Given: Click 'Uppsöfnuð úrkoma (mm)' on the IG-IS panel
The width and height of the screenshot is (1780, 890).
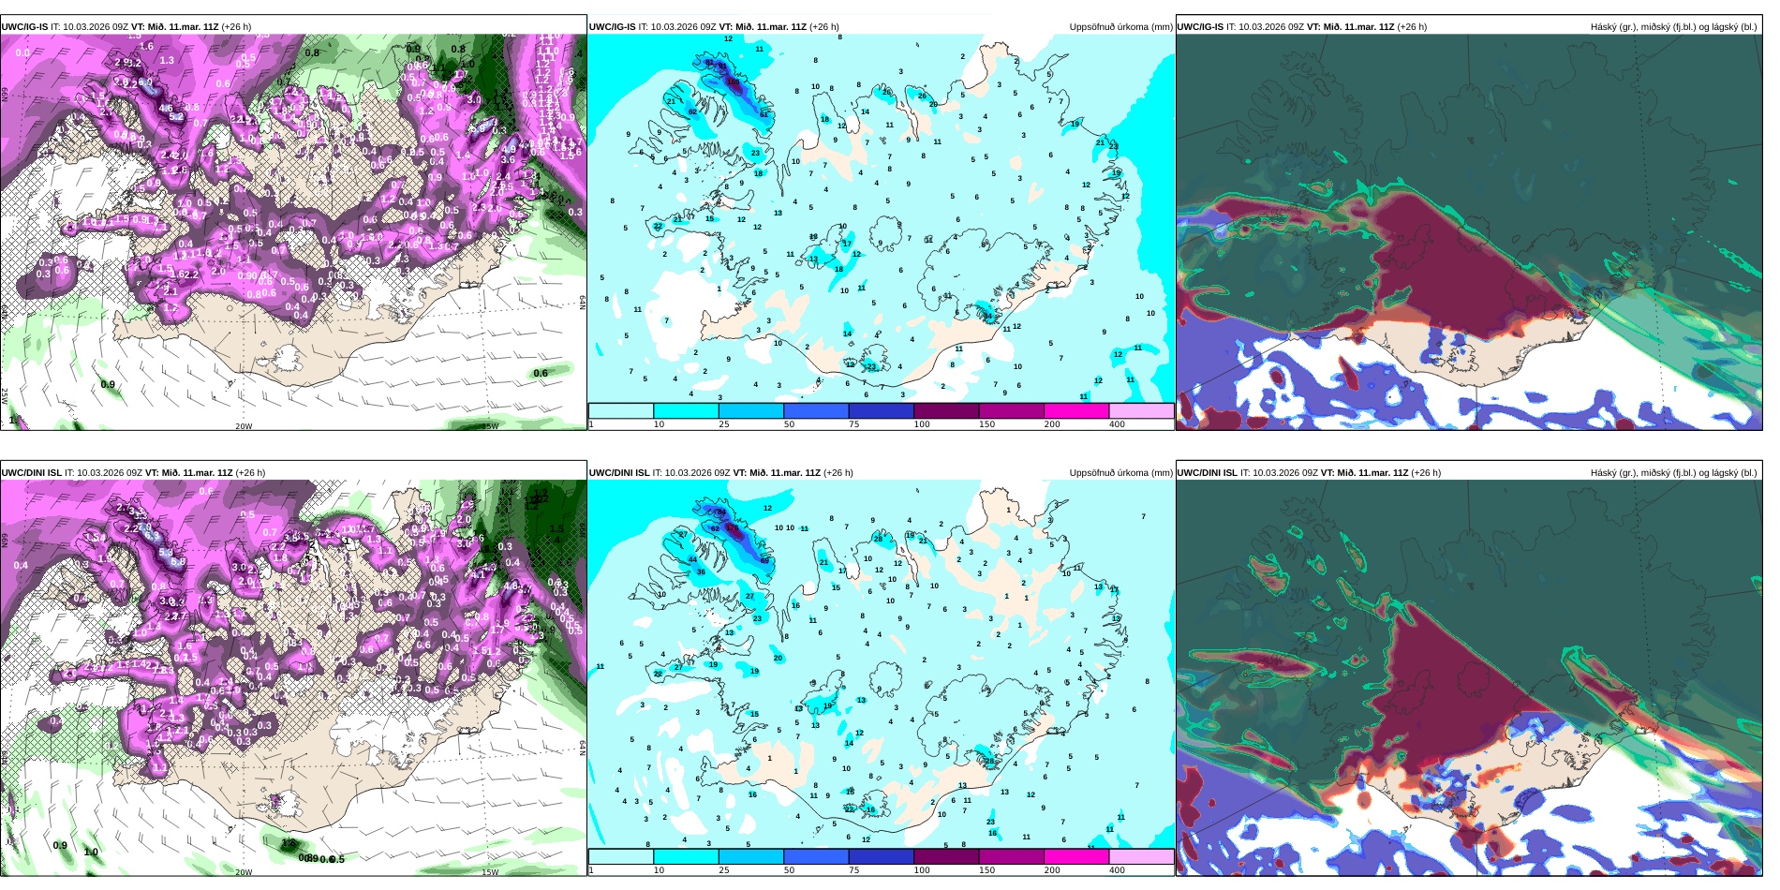Looking at the screenshot, I should click(1121, 27).
